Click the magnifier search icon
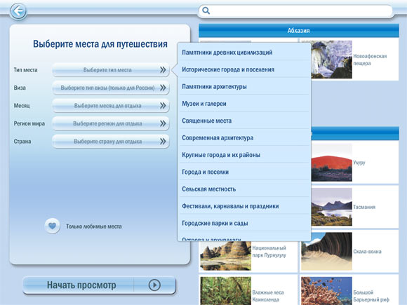The image size is (407, 305). pos(206,11)
